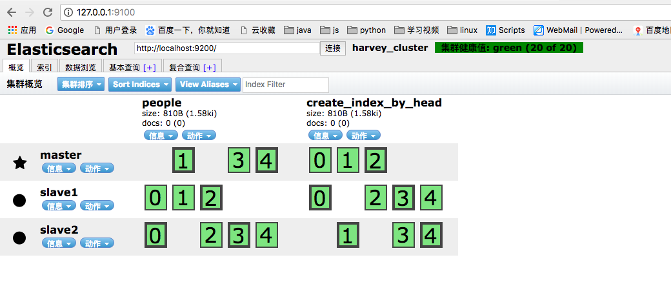The width and height of the screenshot is (671, 284).
Task: Click the Elasticsearch title heading
Action: 62,49
